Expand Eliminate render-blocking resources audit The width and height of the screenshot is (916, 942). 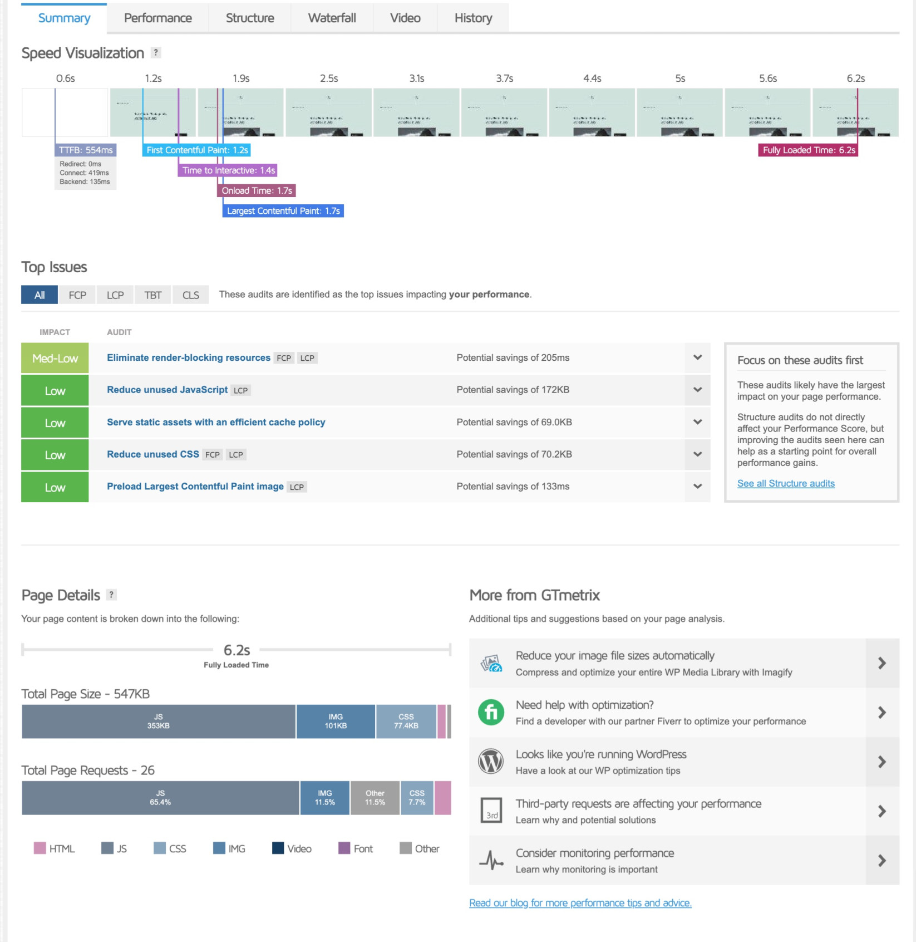tap(697, 357)
